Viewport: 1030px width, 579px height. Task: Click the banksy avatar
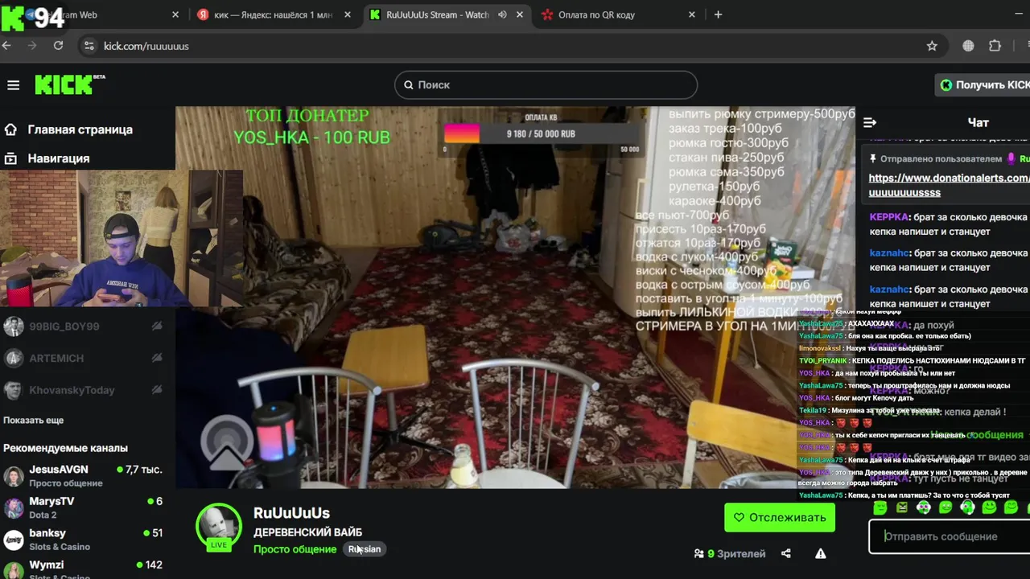[14, 540]
